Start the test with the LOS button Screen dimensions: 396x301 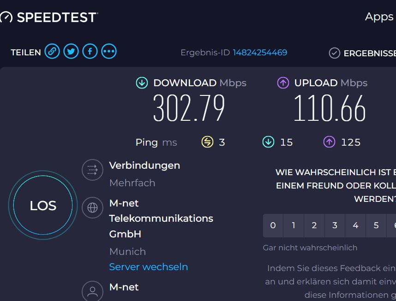[43, 205]
